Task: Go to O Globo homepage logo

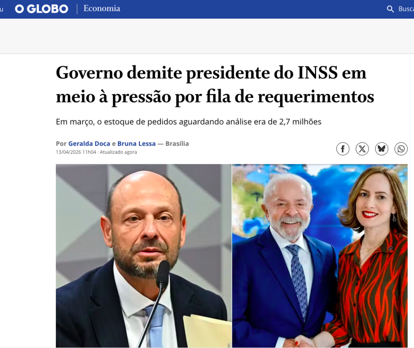Action: coord(42,9)
